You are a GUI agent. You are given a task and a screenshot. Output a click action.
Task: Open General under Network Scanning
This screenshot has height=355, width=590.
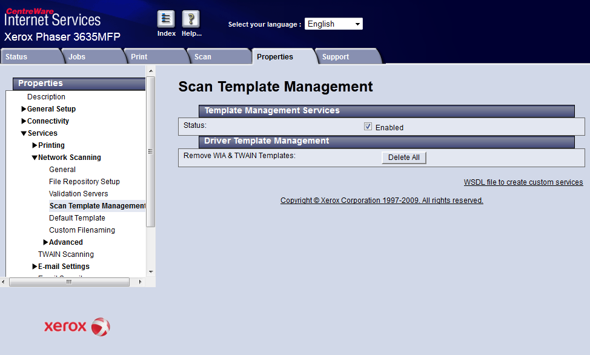point(62,170)
